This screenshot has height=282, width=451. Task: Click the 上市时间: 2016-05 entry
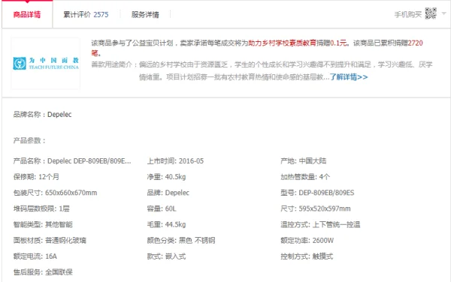pyautogui.click(x=175, y=161)
